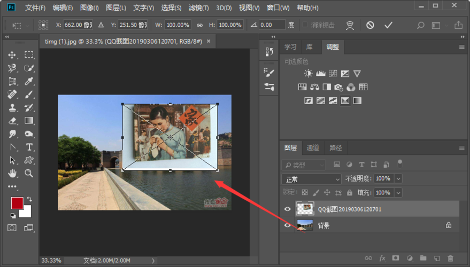Select the Move tool in toolbar

(12, 55)
